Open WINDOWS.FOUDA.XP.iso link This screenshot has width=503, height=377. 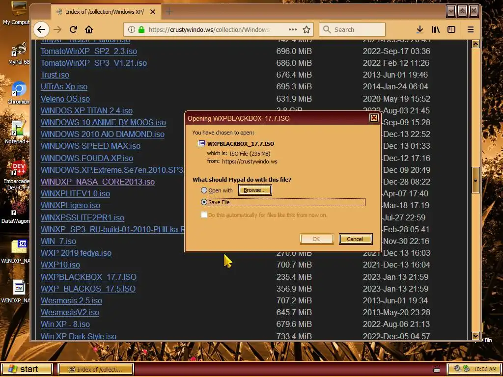pyautogui.click(x=87, y=158)
